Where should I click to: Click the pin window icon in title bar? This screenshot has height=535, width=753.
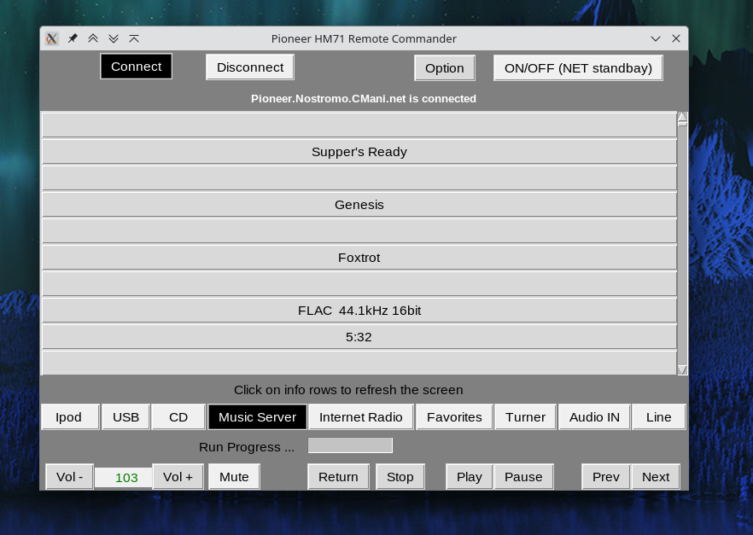[x=73, y=38]
